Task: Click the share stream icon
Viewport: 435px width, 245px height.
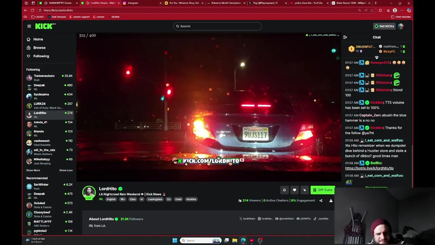Action: [321, 200]
